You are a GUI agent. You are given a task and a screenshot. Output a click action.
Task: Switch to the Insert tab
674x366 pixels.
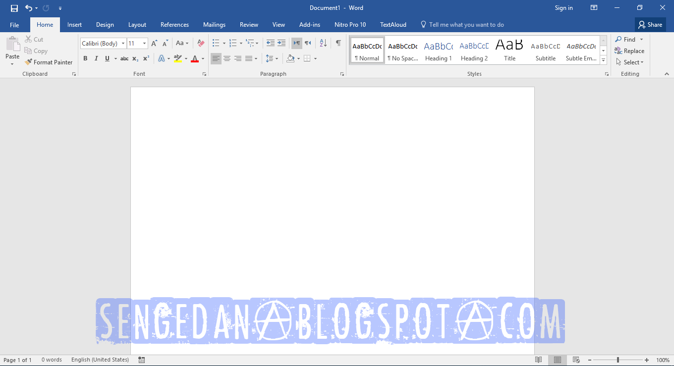click(x=75, y=25)
